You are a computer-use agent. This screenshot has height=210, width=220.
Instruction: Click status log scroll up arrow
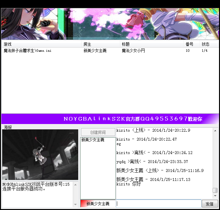tap(75, 185)
